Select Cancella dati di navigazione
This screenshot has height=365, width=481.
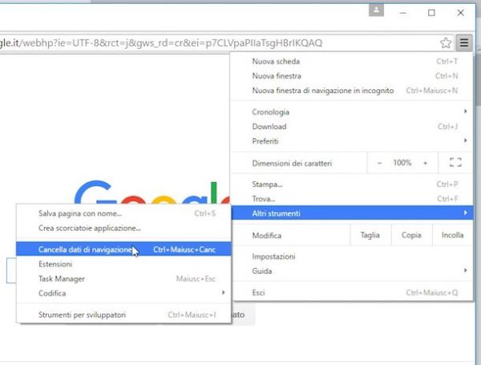click(x=86, y=249)
